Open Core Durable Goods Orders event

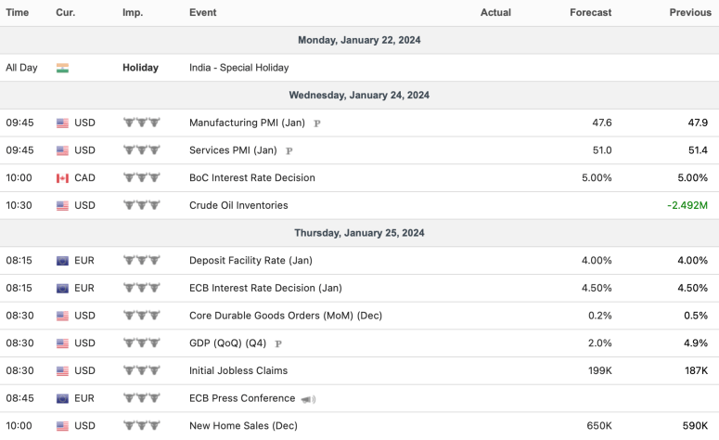click(x=285, y=316)
